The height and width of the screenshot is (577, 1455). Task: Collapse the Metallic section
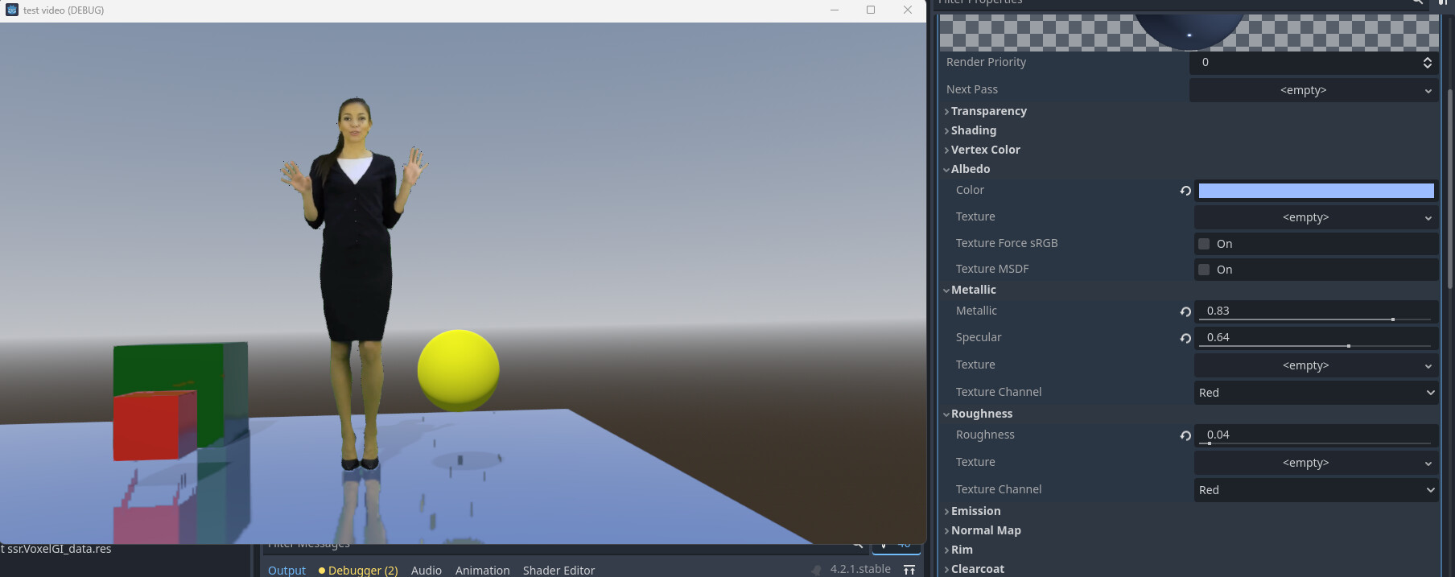[973, 290]
